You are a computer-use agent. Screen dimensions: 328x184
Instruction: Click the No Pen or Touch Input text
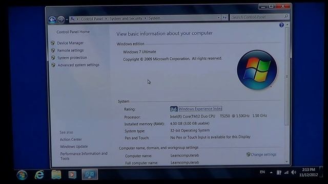coord(210,137)
